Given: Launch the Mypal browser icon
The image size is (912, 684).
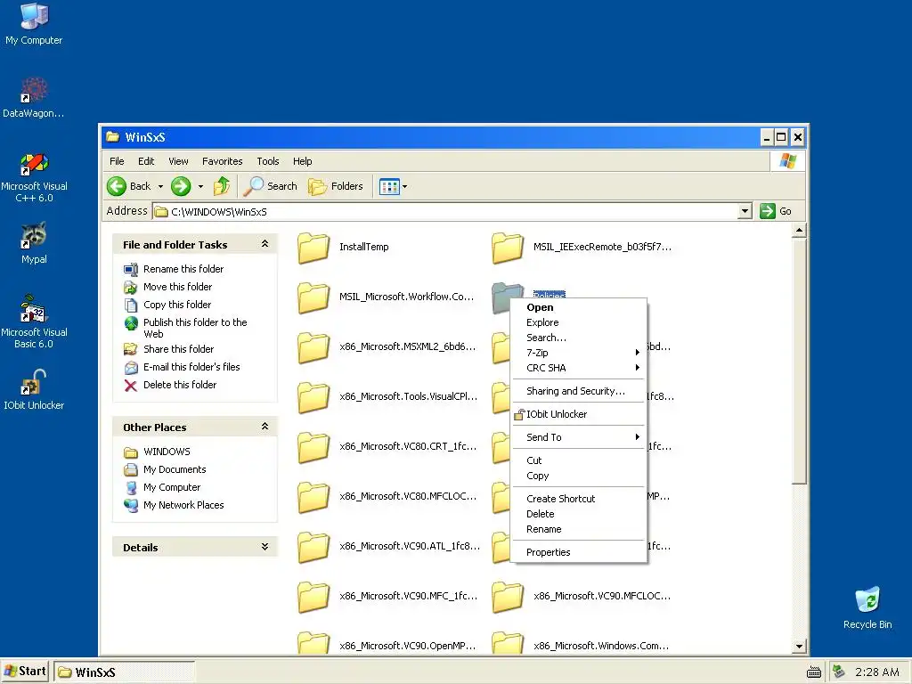Looking at the screenshot, I should coord(34,243).
